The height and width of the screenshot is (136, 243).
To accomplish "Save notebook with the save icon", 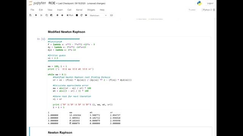I will [30, 15].
